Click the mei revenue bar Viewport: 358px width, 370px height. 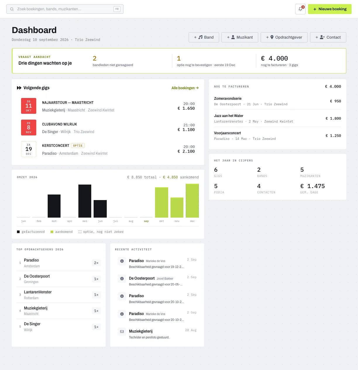tap(85, 201)
